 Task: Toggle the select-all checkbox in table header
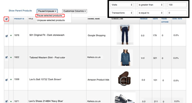[x=7, y=19]
